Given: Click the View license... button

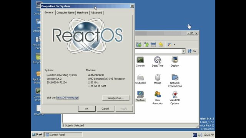Looking at the screenshot, I should (x=116, y=98).
